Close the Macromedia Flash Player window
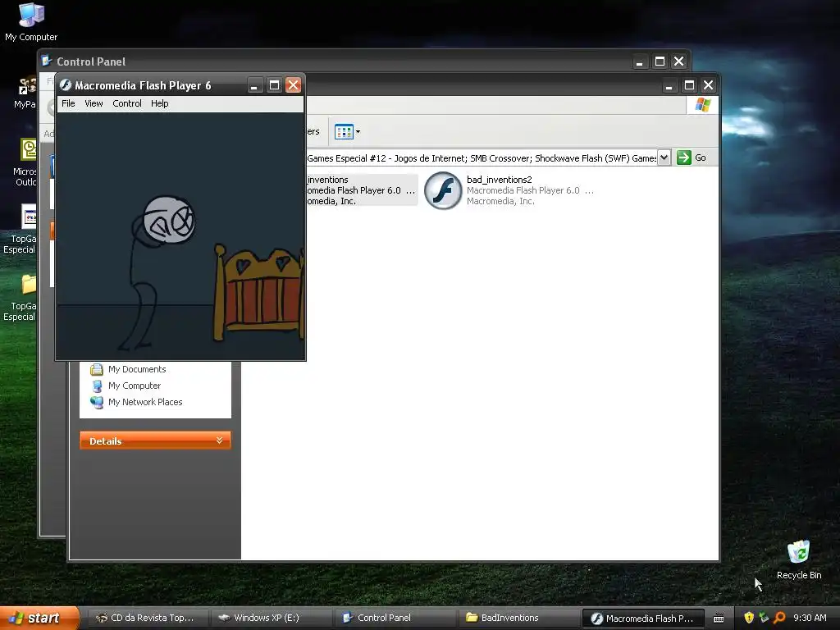Screen dimensions: 840x630 point(293,85)
